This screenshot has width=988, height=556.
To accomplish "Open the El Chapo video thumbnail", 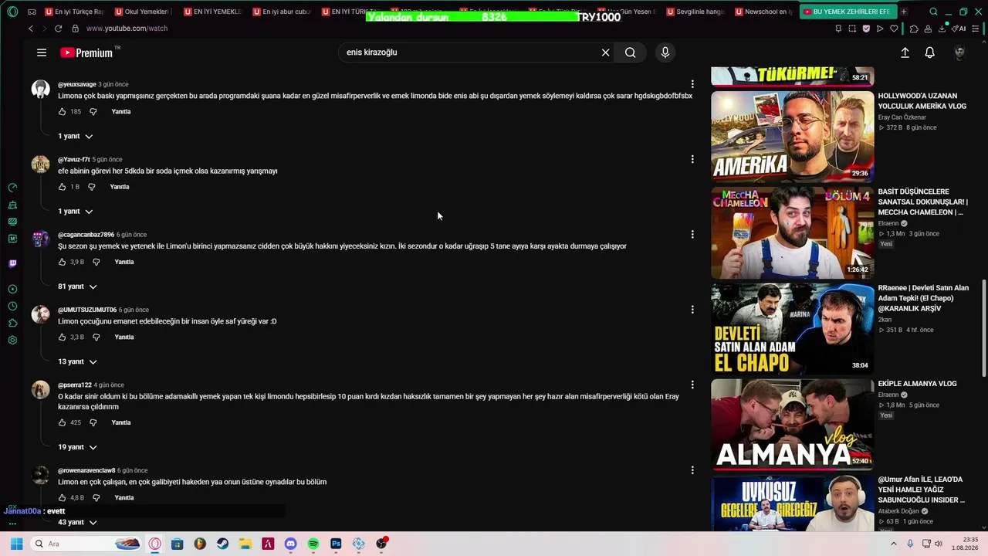I will click(x=792, y=328).
